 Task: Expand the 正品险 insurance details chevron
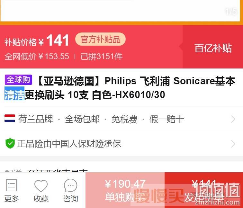point(233,144)
